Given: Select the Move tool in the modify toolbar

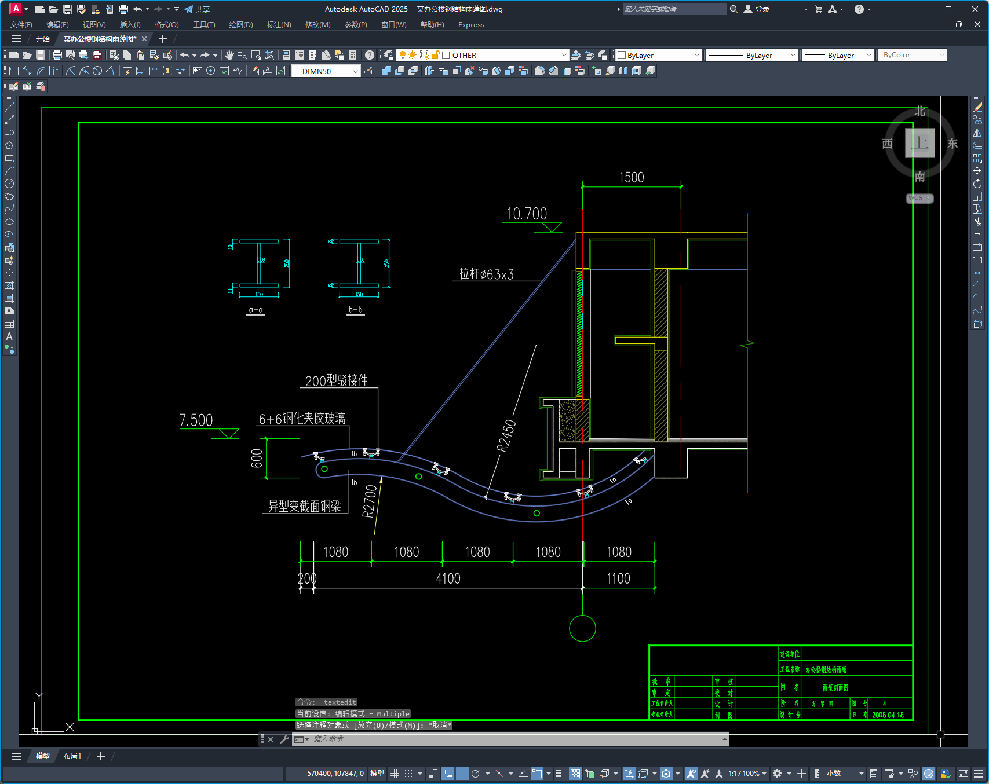Looking at the screenshot, I should (x=977, y=171).
